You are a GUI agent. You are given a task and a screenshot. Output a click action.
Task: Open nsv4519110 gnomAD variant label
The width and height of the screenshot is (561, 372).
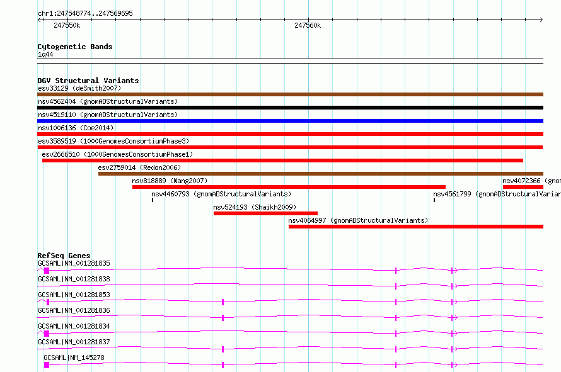pyautogui.click(x=108, y=115)
